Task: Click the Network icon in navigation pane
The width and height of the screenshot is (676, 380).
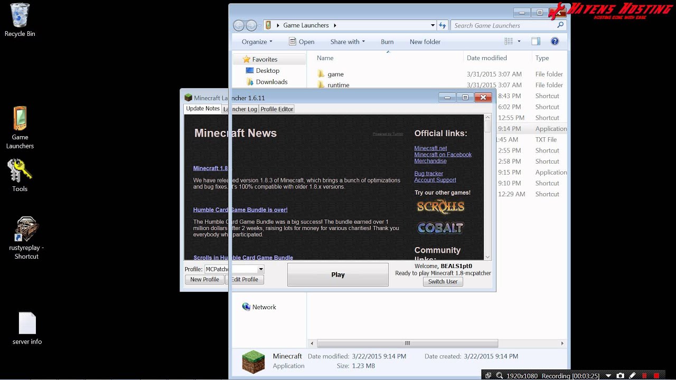Action: pyautogui.click(x=246, y=307)
